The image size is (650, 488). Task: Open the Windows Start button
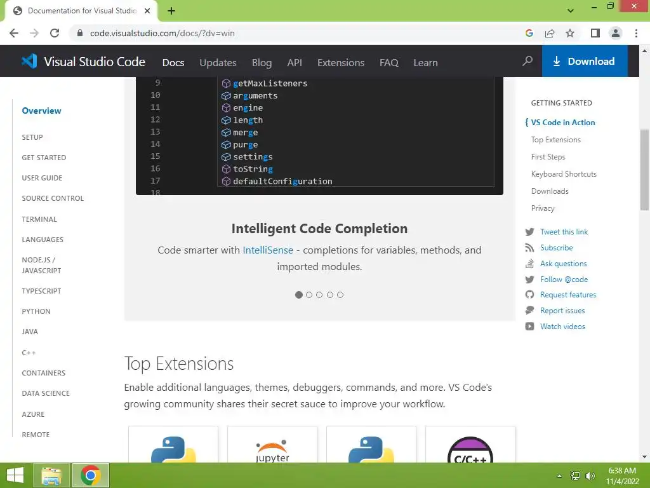point(15,475)
